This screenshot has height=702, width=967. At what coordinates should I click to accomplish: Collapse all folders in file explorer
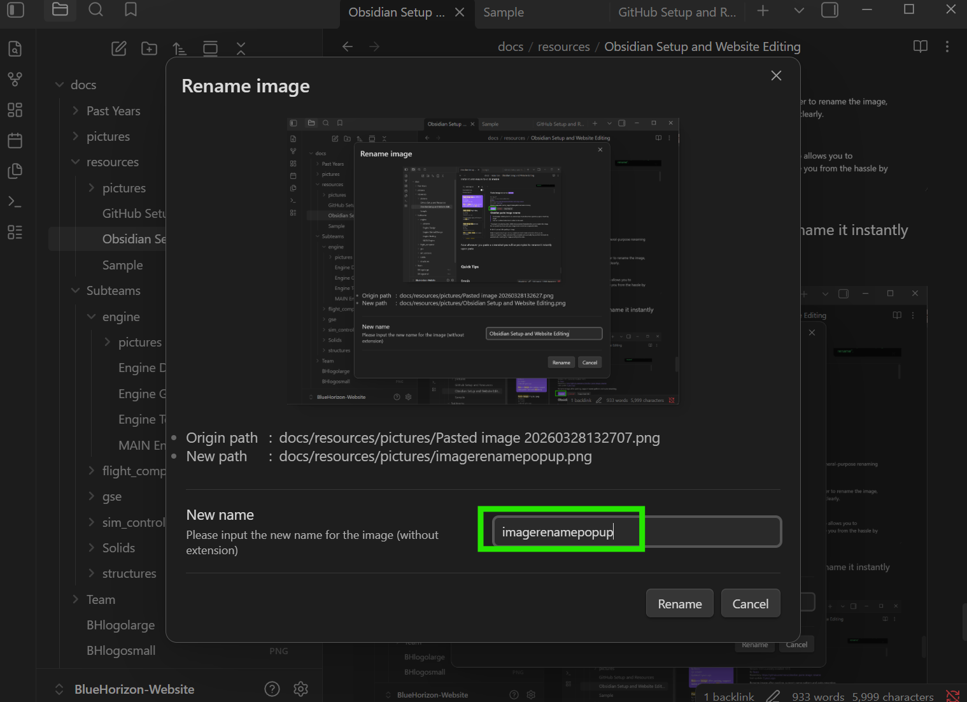[241, 48]
